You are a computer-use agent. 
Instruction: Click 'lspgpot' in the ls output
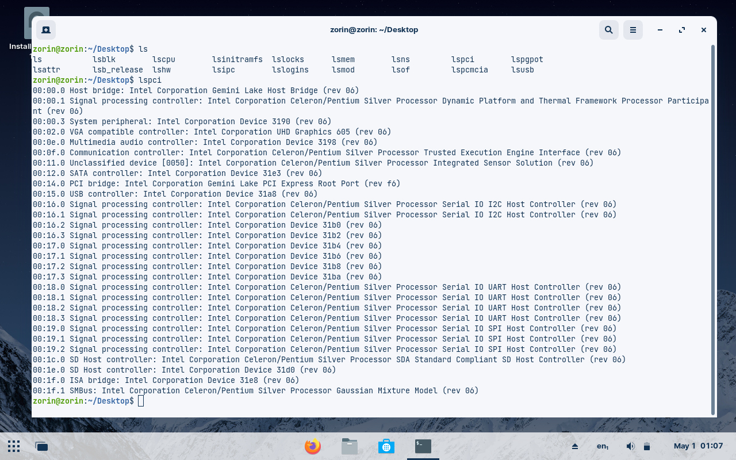[x=527, y=59]
